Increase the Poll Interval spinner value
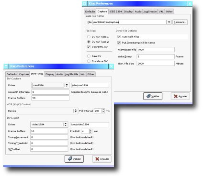This screenshot has width=203, height=178. pos(103,110)
